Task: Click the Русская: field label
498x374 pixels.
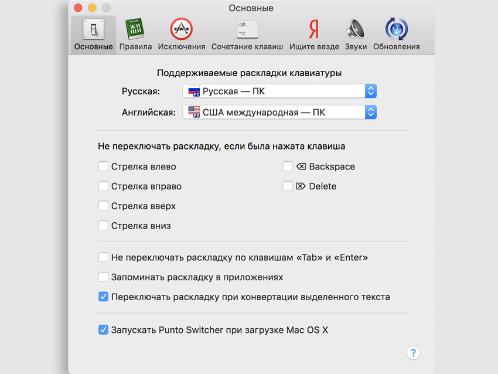Action: coord(141,91)
